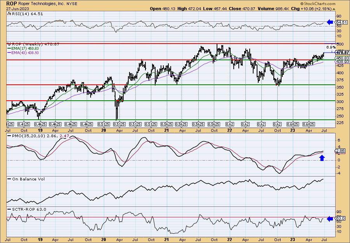This screenshot has height=243, width=350.
Task: Click the EMA(43) 438.93 legend entry
Action: [23, 52]
